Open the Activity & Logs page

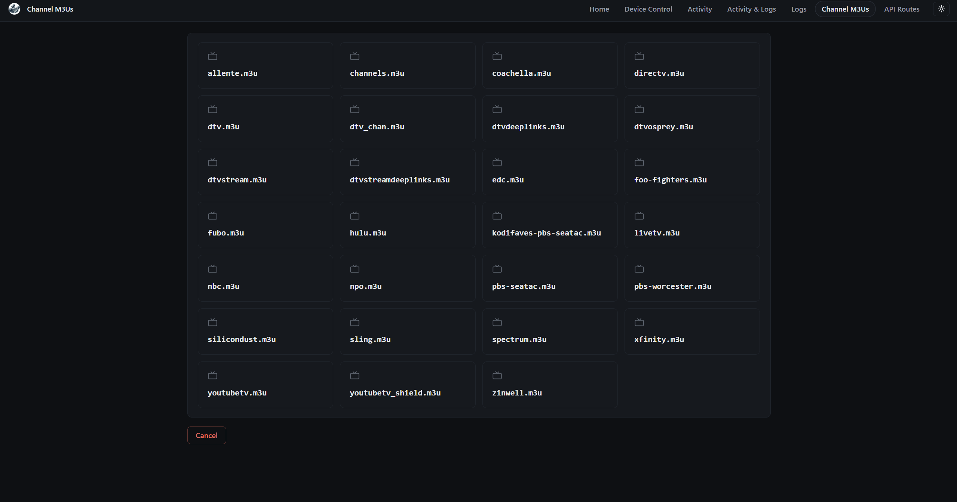(751, 9)
